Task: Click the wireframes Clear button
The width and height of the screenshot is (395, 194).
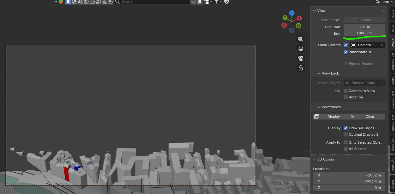Action: (x=367, y=117)
